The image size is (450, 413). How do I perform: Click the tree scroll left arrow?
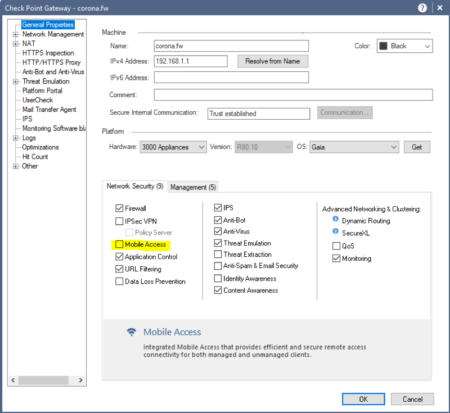pos(13,380)
